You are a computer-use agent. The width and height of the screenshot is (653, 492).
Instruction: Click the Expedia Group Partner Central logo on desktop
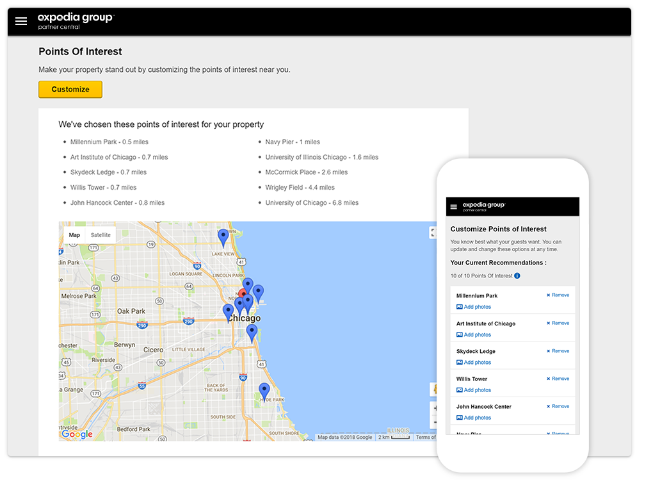pos(76,21)
